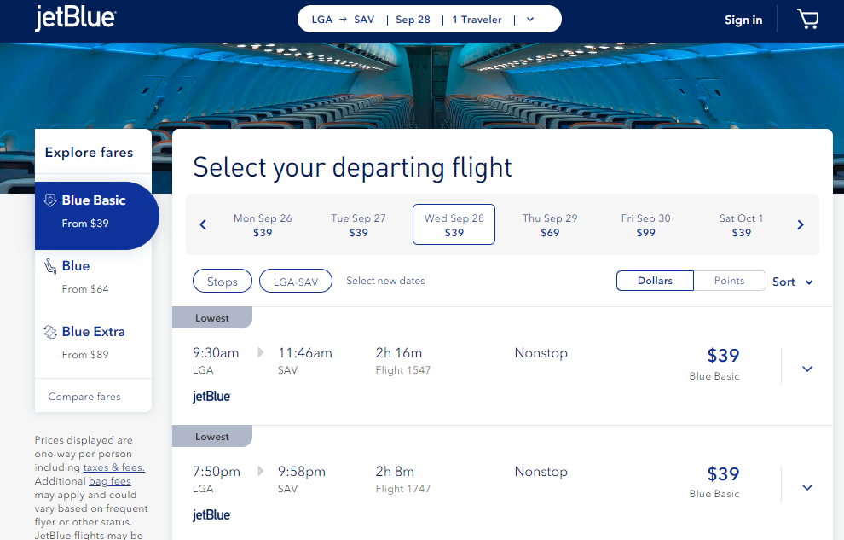
Task: Click the Blue Basic shield icon
Action: (x=50, y=200)
